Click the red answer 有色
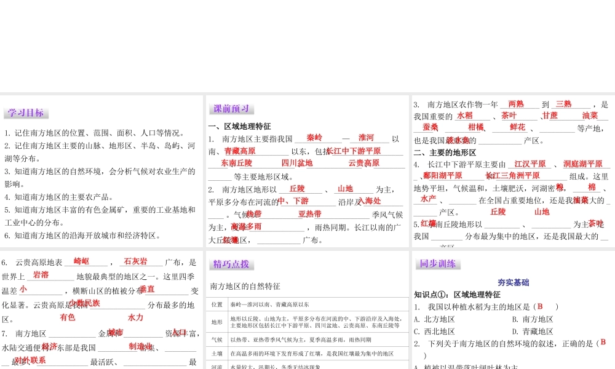 [x=68, y=317]
